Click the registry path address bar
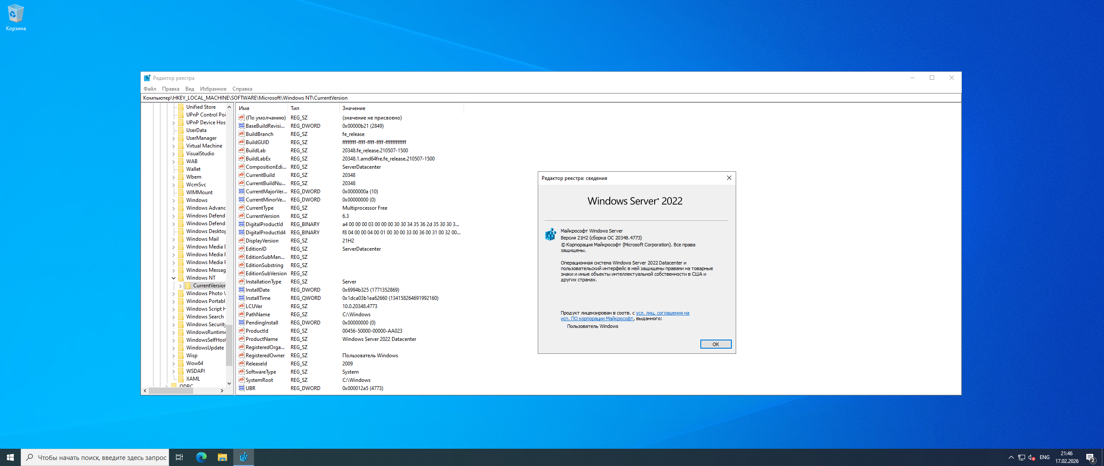The width and height of the screenshot is (1104, 466). [517, 98]
